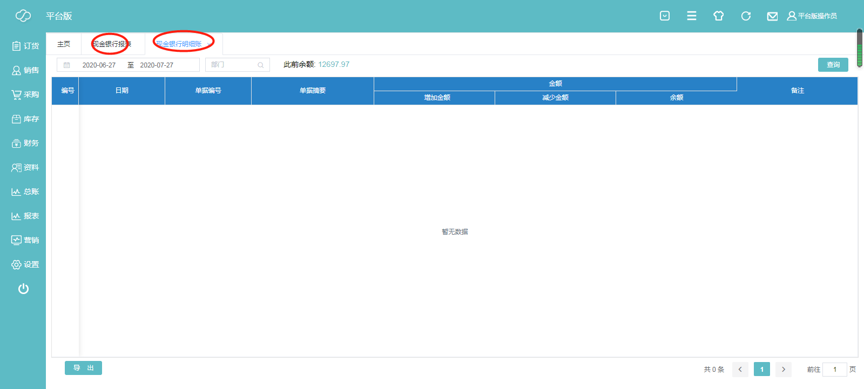Open the 销售 sales sidebar menu
The image size is (864, 389).
coord(25,70)
